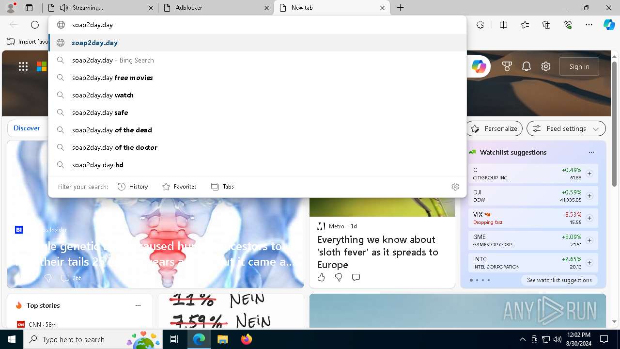
Task: Dislike the sloth fever article
Action: click(x=339, y=277)
